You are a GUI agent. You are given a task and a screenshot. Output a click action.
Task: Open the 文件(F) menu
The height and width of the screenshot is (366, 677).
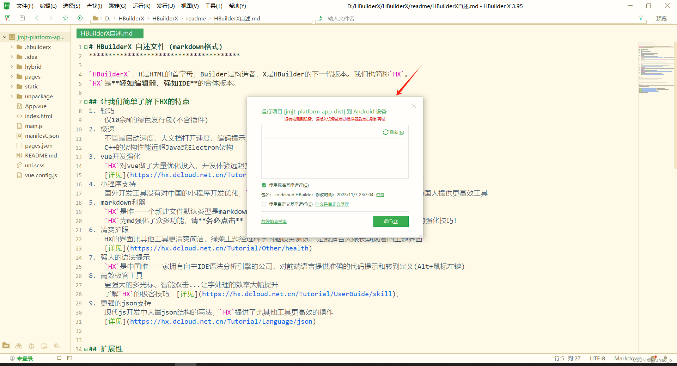click(x=25, y=6)
